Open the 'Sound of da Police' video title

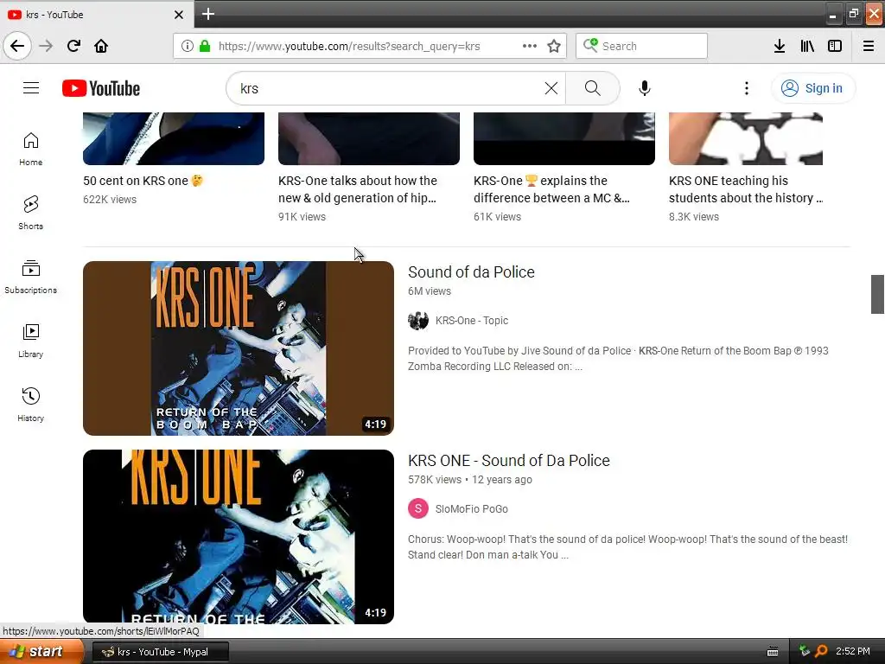(x=471, y=272)
